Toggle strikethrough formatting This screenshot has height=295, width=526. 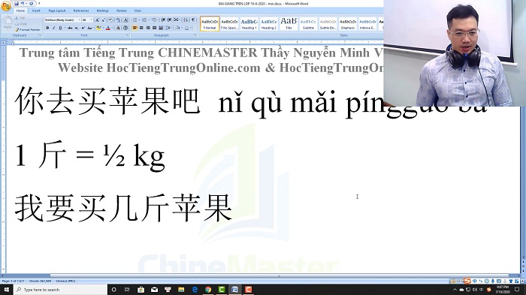point(70,28)
